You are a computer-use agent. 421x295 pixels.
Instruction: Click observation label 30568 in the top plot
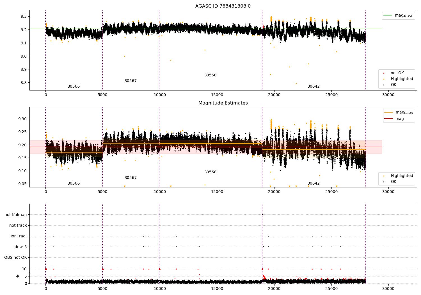coord(210,75)
